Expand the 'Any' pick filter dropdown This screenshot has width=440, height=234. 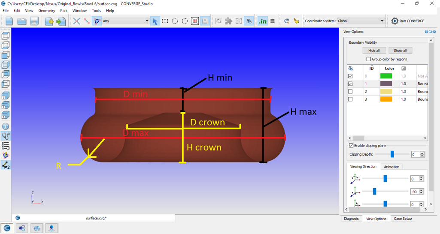147,21
